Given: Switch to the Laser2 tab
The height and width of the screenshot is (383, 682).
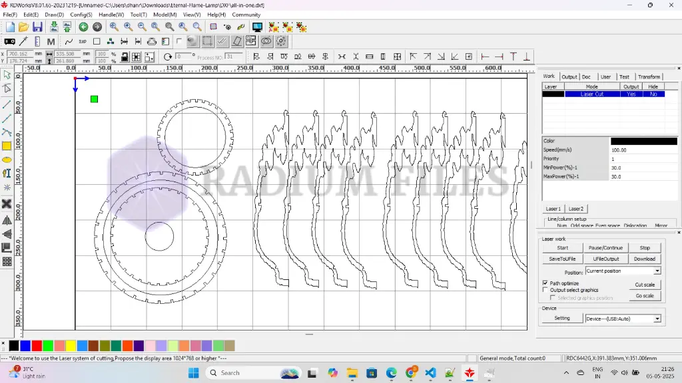Looking at the screenshot, I should tap(576, 209).
